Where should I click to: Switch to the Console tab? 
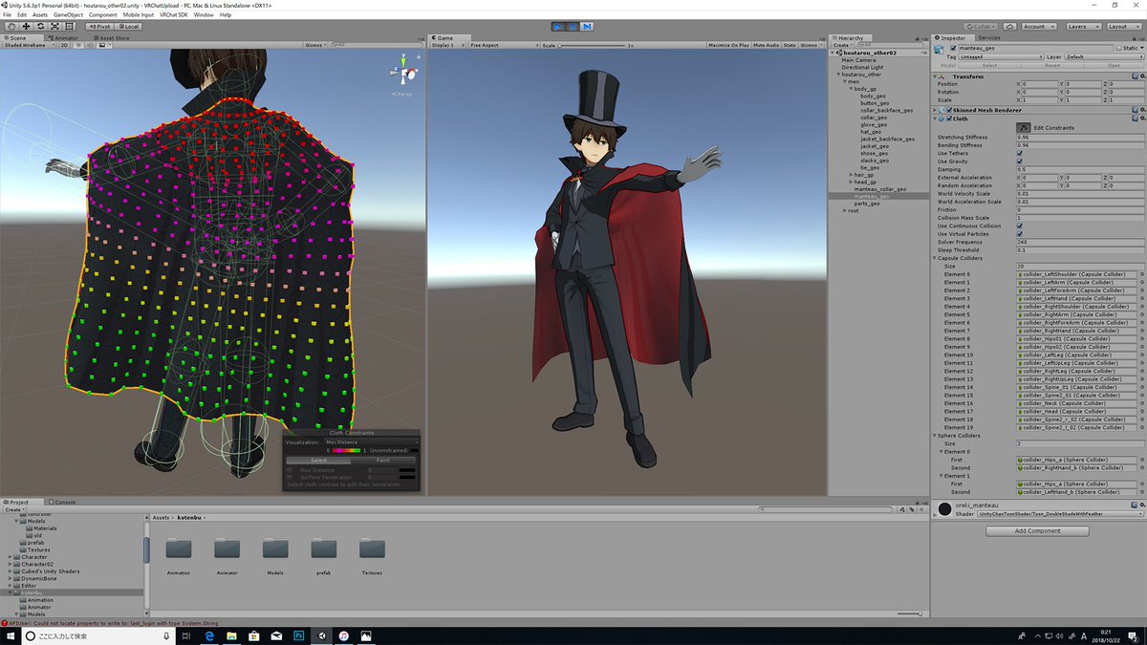click(x=64, y=502)
